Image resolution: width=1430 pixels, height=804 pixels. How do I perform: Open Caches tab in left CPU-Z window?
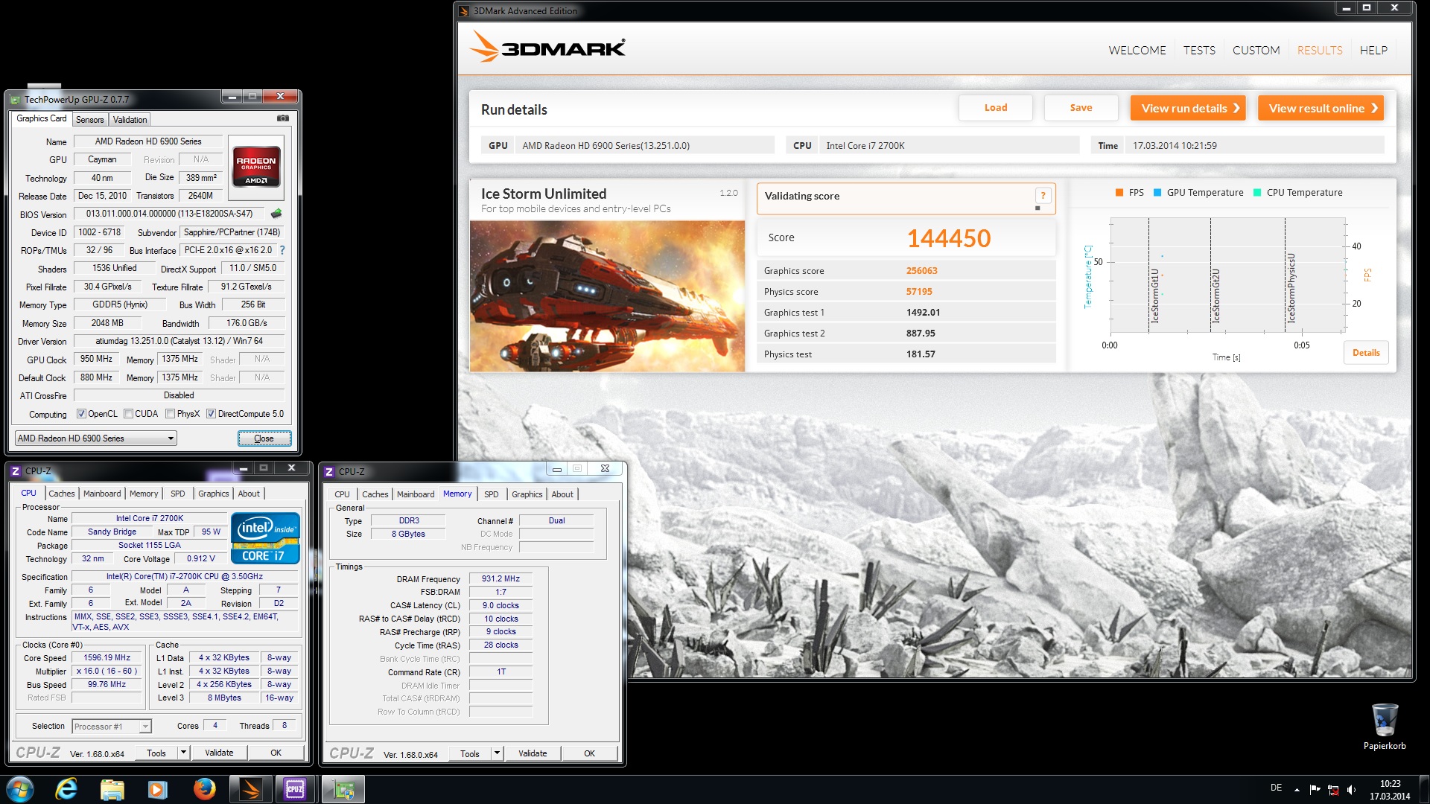62,493
